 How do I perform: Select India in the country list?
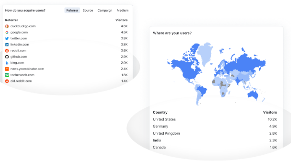pyautogui.click(x=157, y=141)
